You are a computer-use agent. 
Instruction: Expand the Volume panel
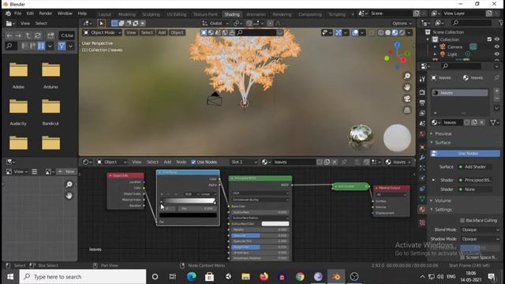click(443, 200)
